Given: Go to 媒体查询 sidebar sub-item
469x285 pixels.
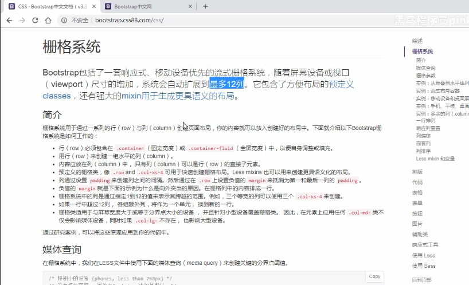Looking at the screenshot, I should (425, 68).
